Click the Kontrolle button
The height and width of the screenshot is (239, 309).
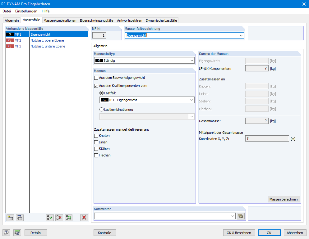[105, 233]
